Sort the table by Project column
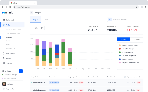The width and height of the screenshot is (148, 92). coord(34,77)
